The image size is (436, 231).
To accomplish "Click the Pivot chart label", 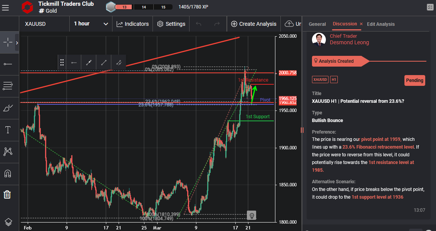I will [265, 100].
